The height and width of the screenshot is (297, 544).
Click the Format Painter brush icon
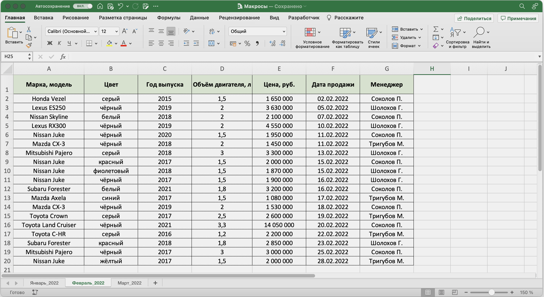[x=29, y=45]
